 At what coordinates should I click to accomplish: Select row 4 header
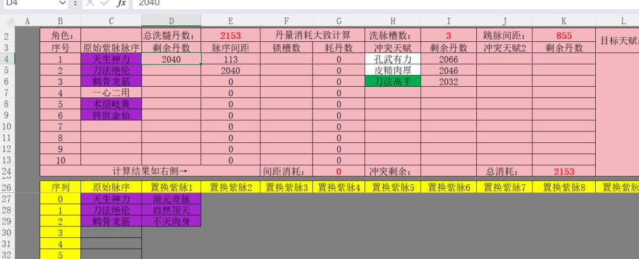pos(7,60)
